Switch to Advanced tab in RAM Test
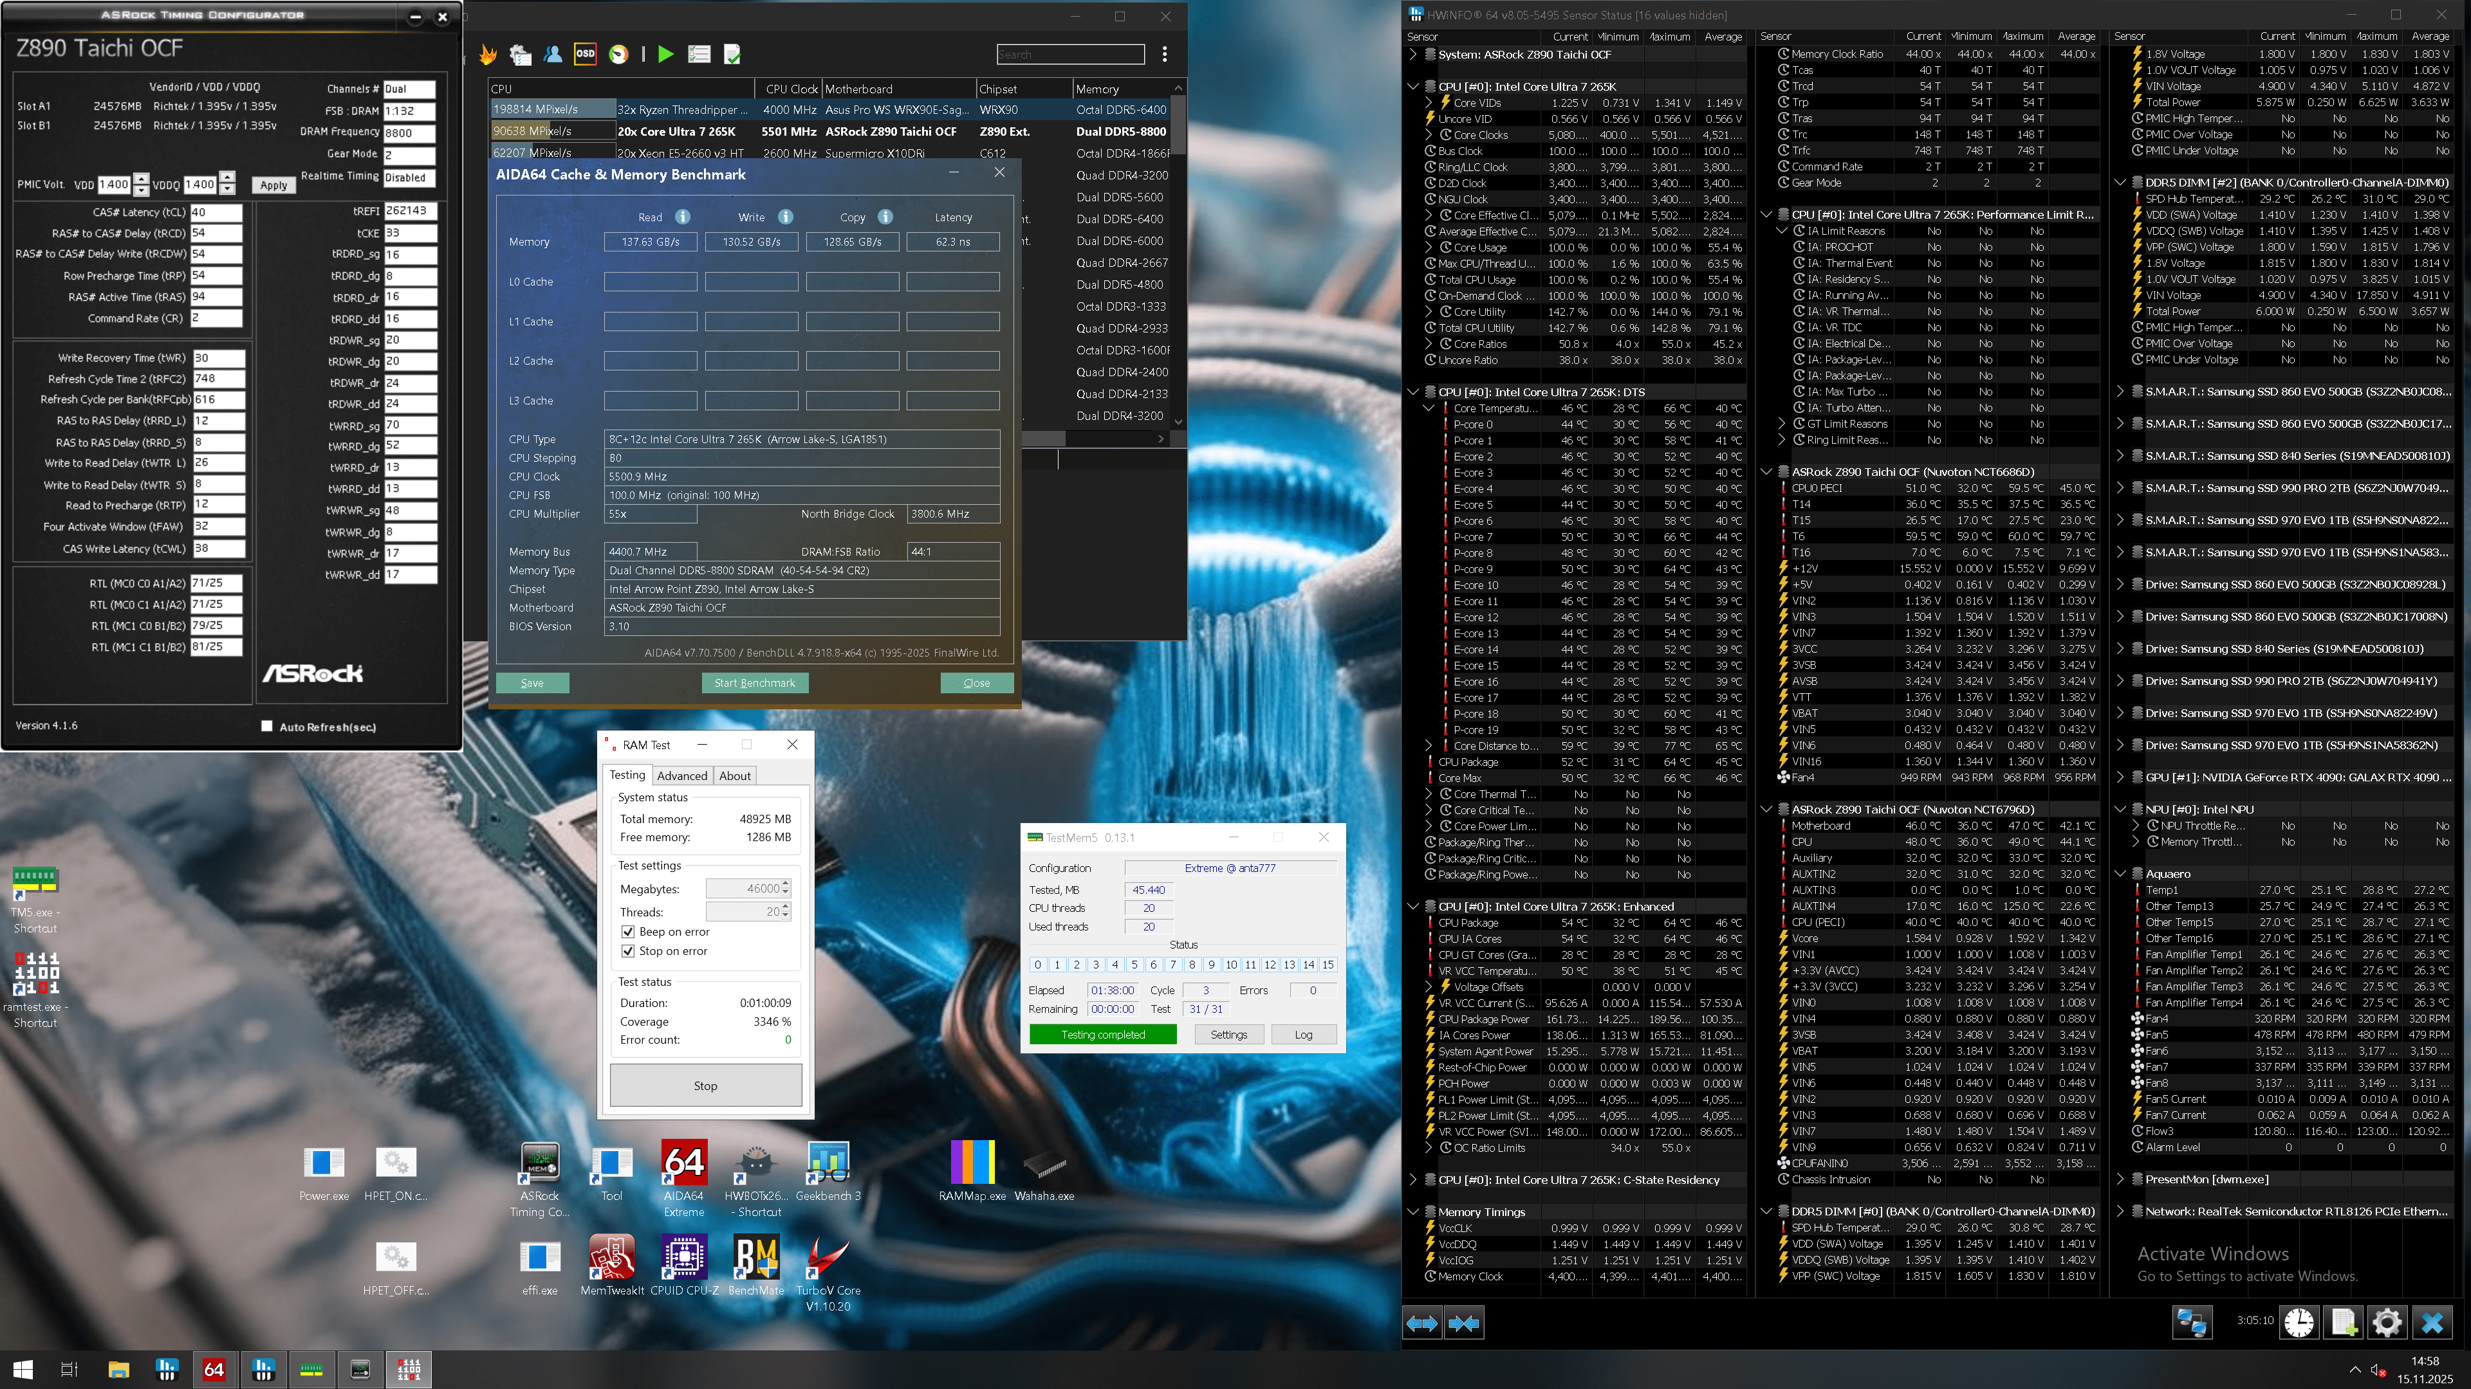This screenshot has width=2471, height=1389. tap(682, 776)
